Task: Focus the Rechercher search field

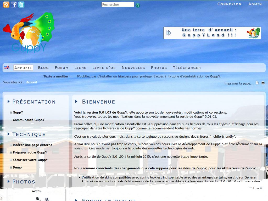Action: (118, 5)
